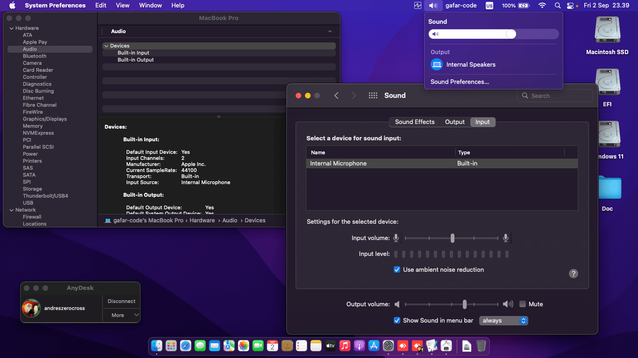This screenshot has height=358, width=638.
Task: Open Photos app in the Dock
Action: [x=243, y=346]
